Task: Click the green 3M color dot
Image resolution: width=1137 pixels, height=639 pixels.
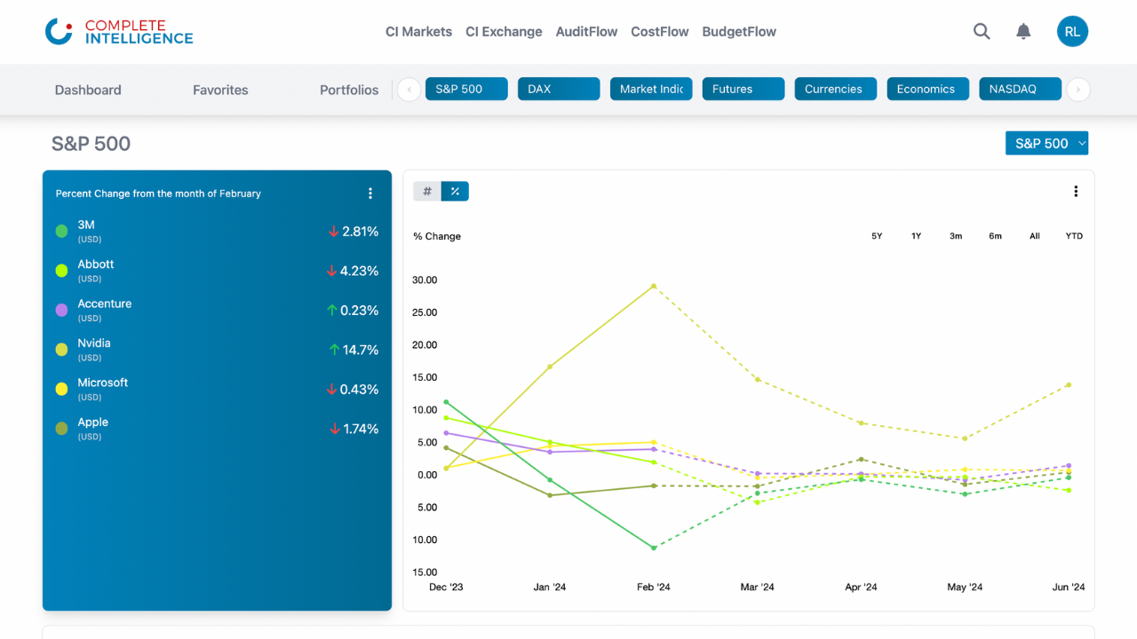Action: [61, 232]
